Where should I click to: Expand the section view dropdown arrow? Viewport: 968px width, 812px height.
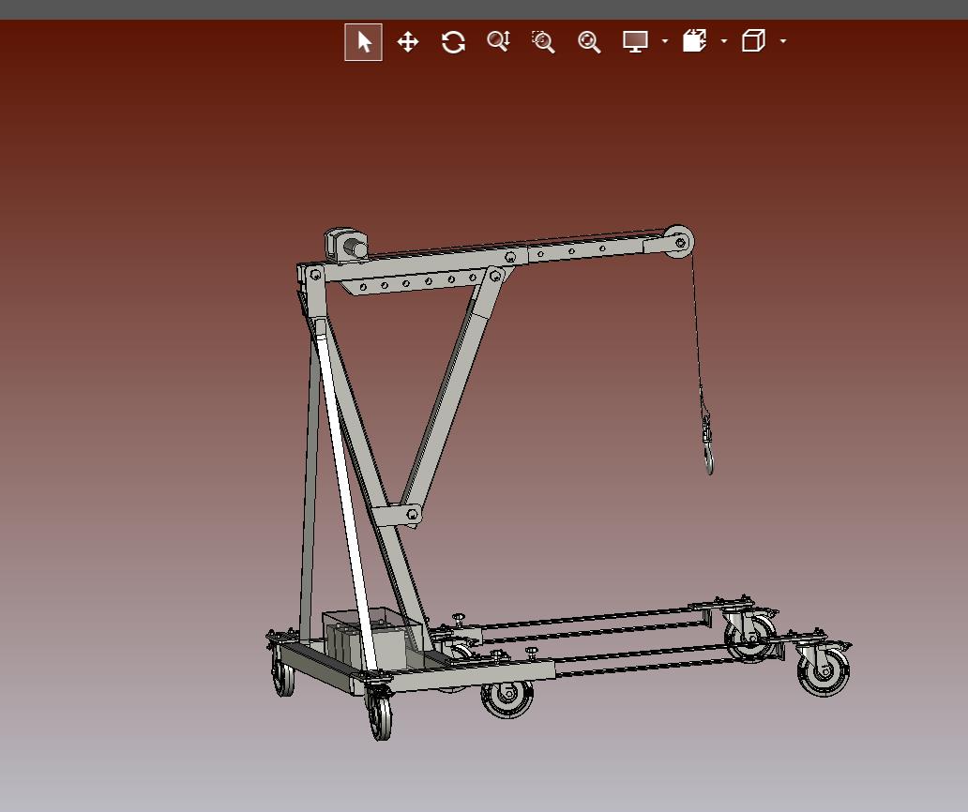(724, 41)
